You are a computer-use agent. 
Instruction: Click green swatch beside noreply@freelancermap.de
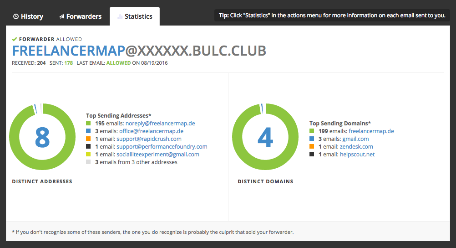(88, 123)
